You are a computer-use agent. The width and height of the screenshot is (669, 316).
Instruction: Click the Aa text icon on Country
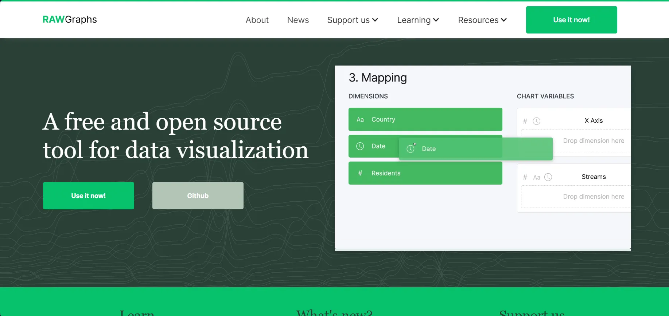(x=360, y=119)
